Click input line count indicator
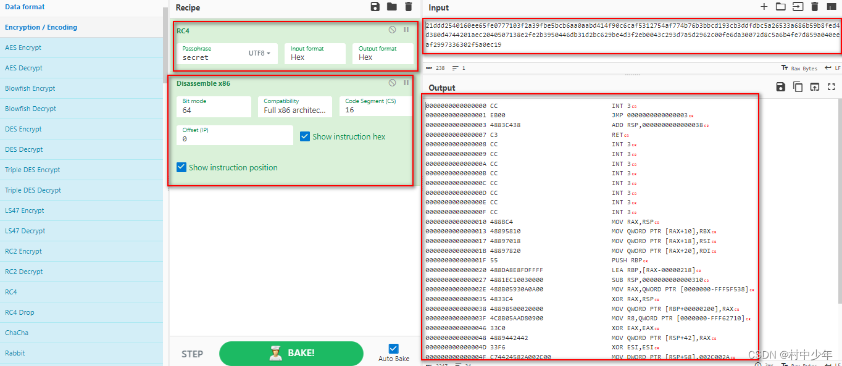The image size is (842, 366). [459, 68]
